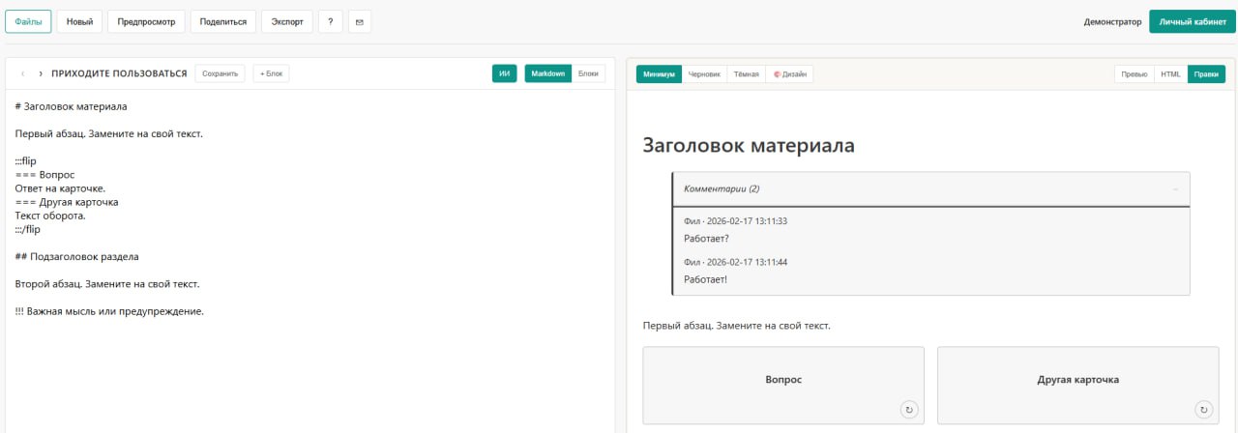Flip the Вопрос card with its rotate icon
This screenshot has width=1238, height=433.
point(908,410)
